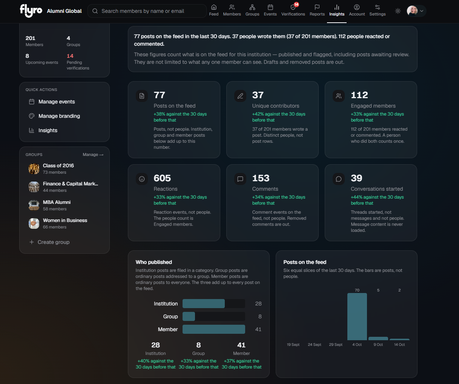Click the Group progress bar
Image resolution: width=459 pixels, height=384 pixels.
214,316
